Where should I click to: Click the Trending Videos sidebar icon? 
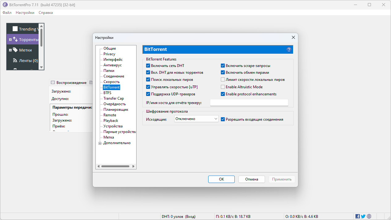click(15, 29)
